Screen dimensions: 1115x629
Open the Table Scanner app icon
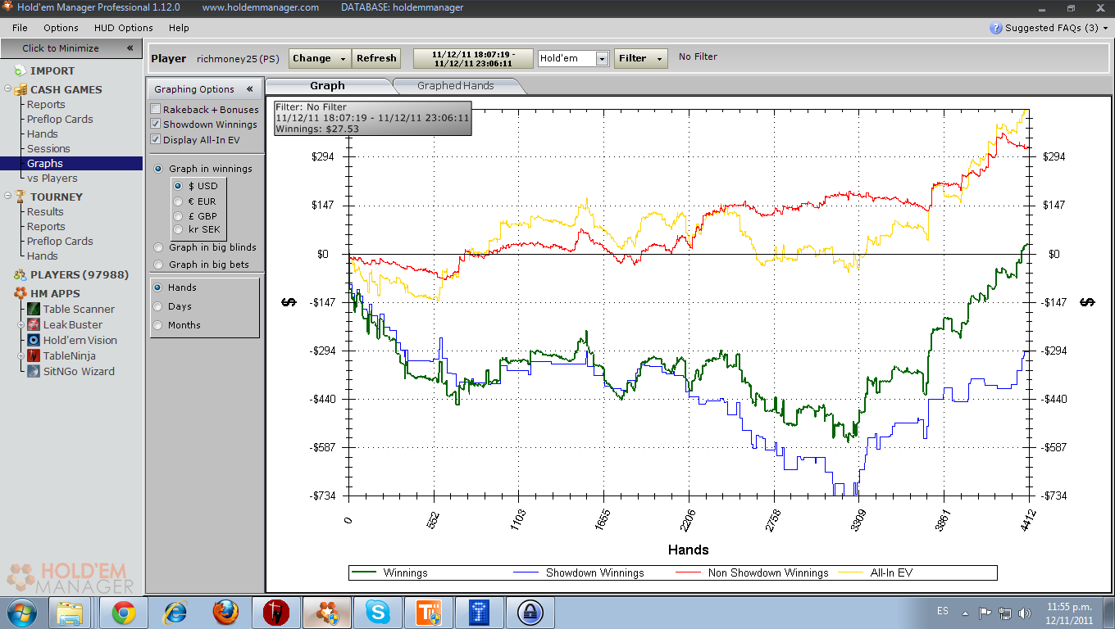(x=34, y=309)
